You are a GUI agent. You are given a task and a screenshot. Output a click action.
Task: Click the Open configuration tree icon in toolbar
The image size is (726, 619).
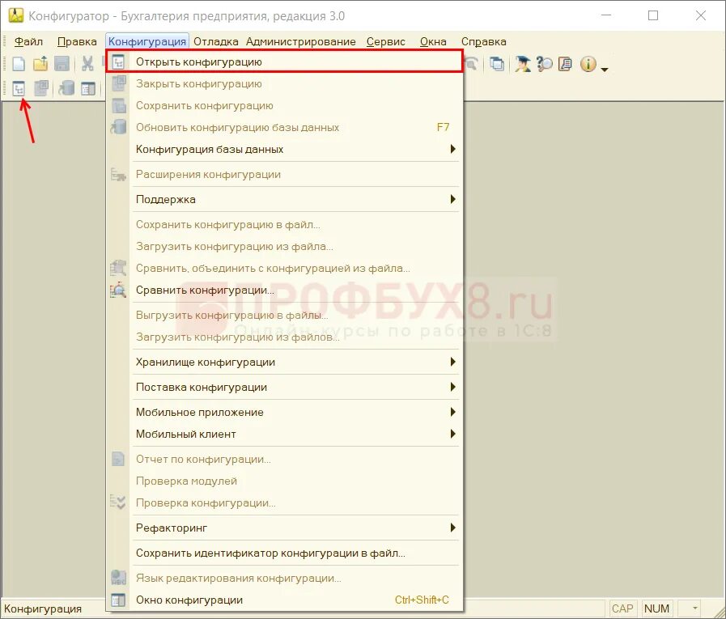[19, 88]
